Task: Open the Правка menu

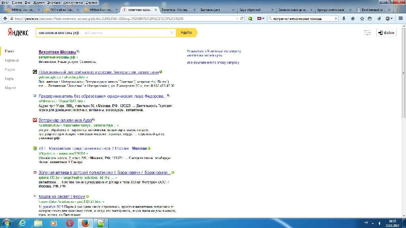Action: (17, 2)
